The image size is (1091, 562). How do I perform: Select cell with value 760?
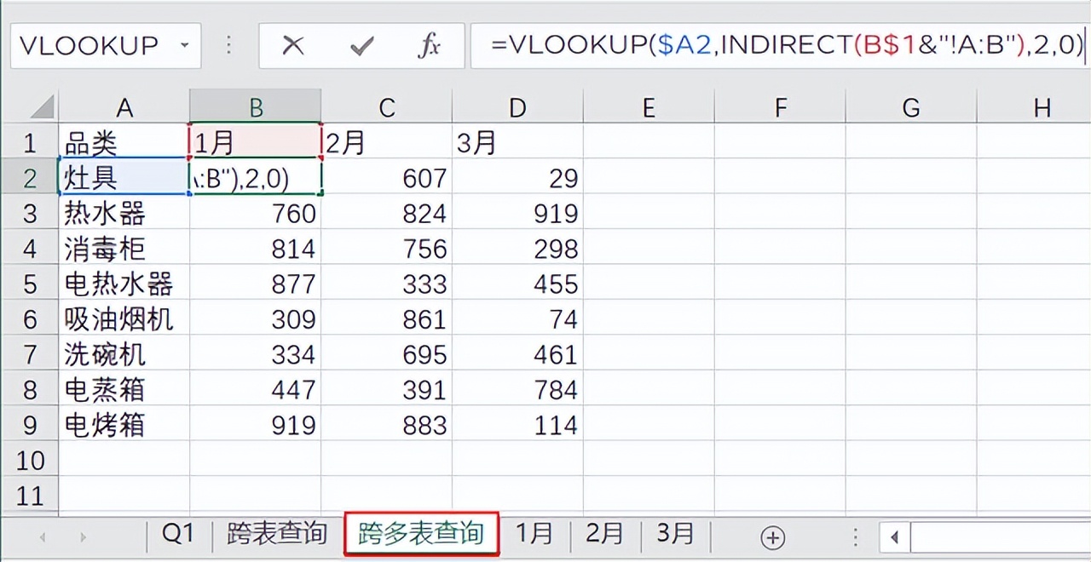(x=256, y=213)
